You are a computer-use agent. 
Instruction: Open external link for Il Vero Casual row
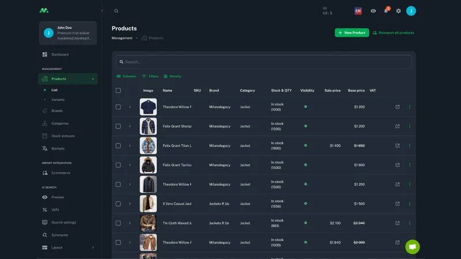(397, 204)
